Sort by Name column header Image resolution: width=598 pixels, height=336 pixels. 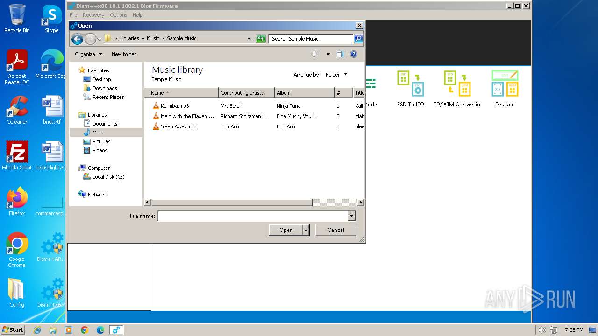[x=181, y=93]
